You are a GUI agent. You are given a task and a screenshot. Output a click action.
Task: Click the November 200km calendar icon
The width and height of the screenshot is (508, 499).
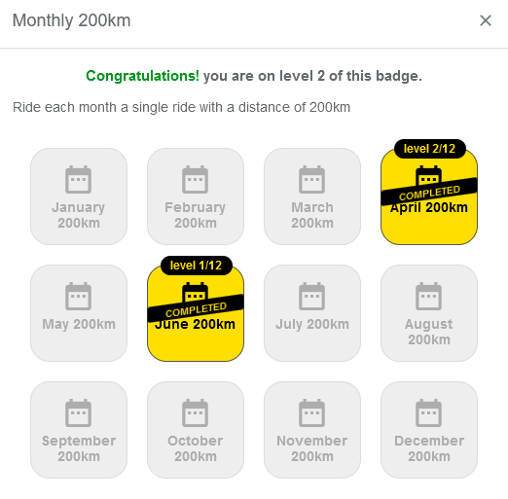click(311, 412)
